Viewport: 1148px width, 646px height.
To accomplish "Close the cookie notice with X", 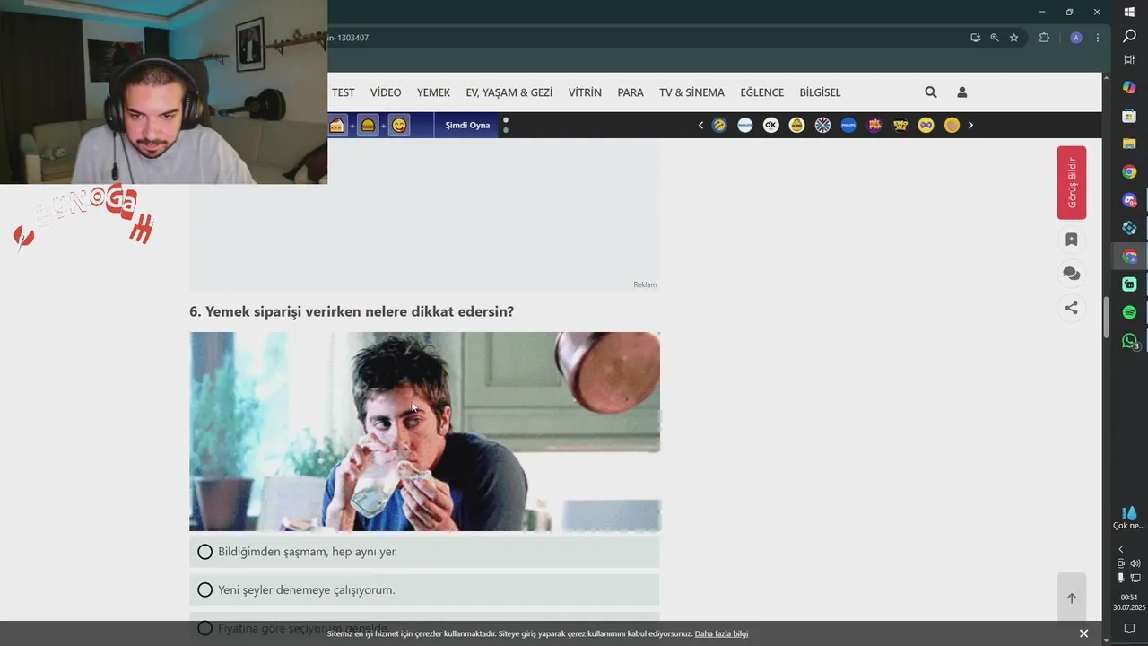I will (x=1083, y=633).
